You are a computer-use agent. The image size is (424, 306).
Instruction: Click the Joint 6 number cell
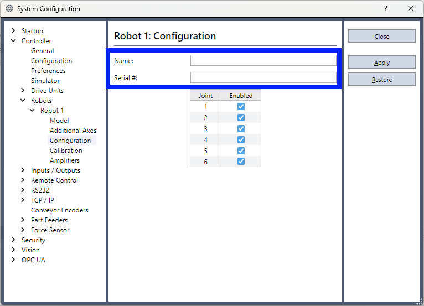[205, 162]
